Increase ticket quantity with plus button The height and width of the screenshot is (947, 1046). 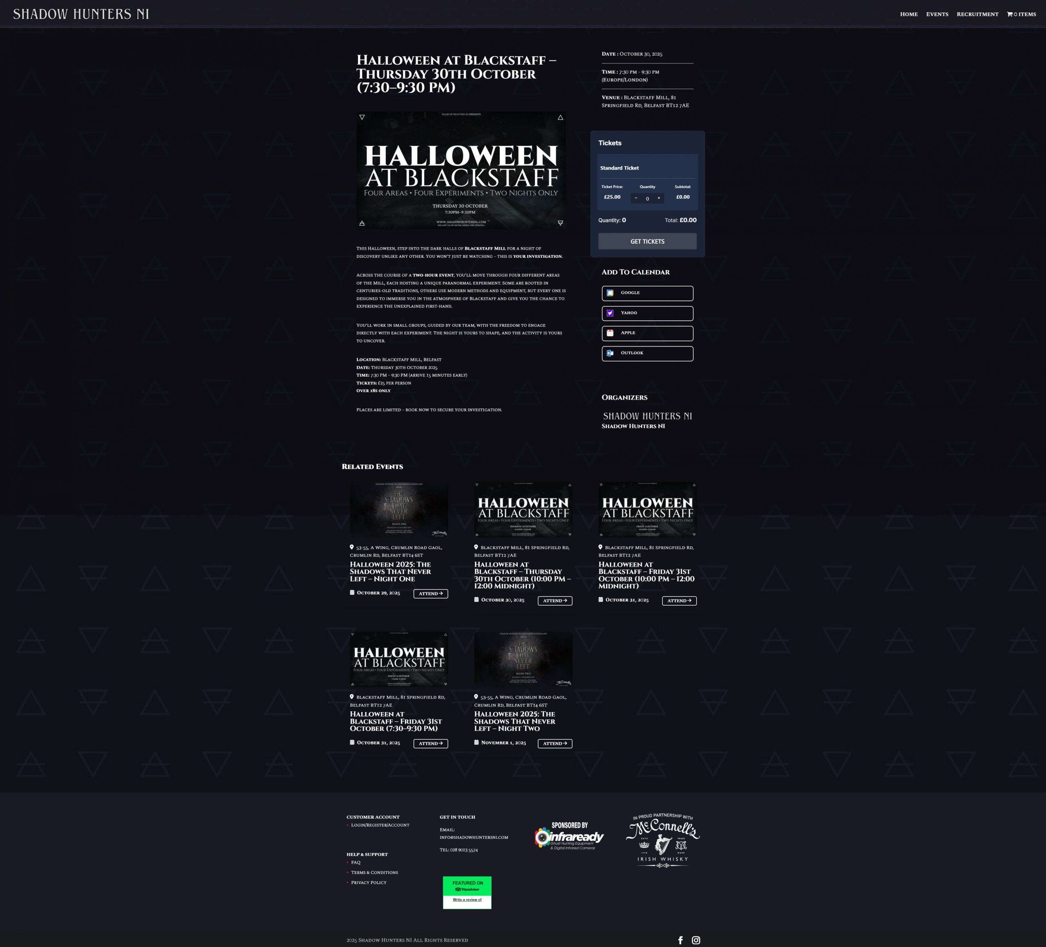(659, 198)
